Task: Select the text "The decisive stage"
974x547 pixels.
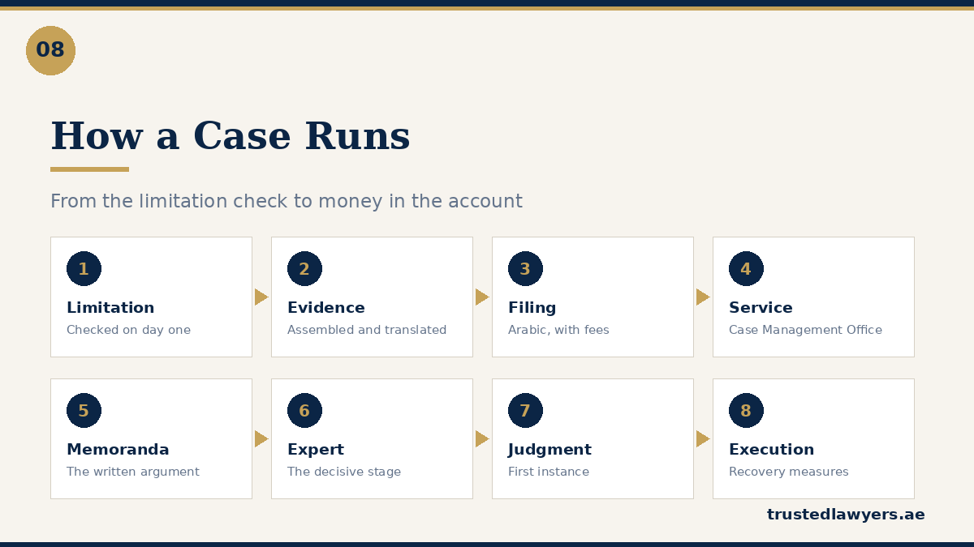Action: (344, 472)
